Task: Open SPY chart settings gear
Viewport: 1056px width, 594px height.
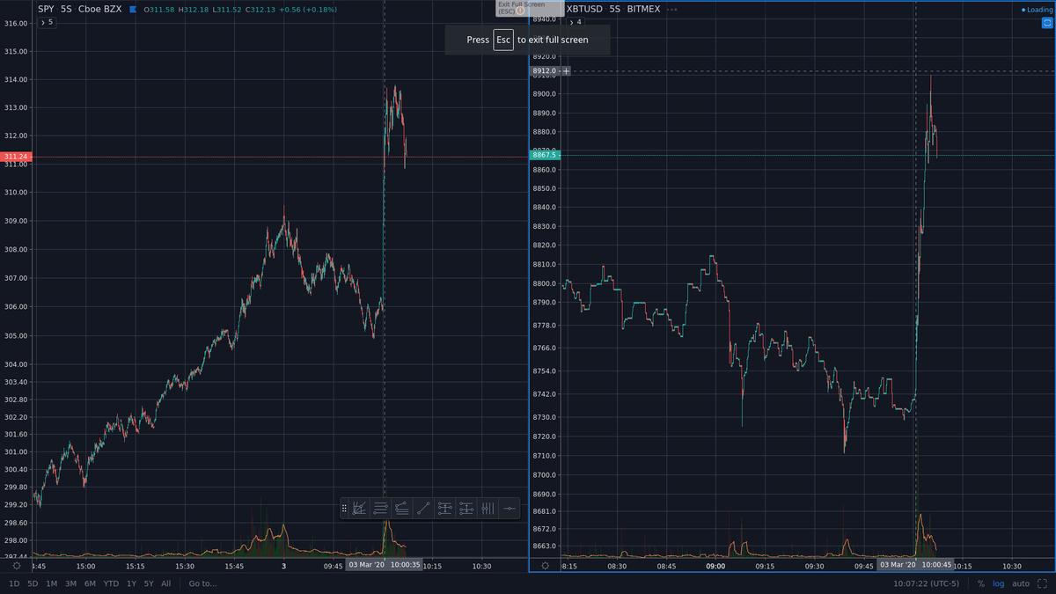Action: 17,566
